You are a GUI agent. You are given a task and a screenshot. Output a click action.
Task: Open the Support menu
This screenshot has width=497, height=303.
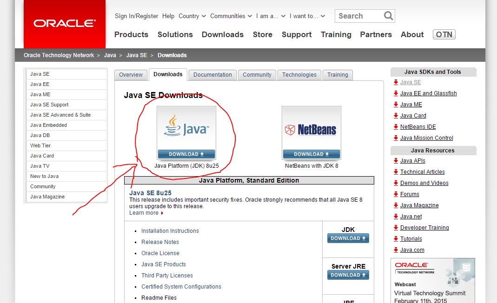coord(297,34)
